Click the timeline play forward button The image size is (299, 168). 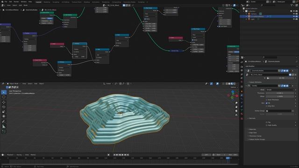pos(122,155)
